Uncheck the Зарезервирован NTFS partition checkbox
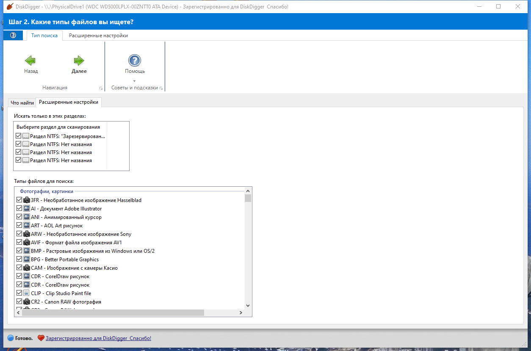Image resolution: width=531 pixels, height=351 pixels. pos(18,136)
